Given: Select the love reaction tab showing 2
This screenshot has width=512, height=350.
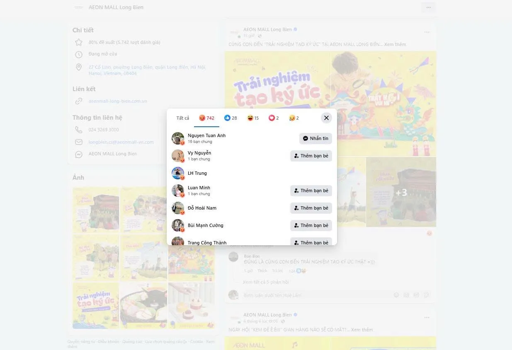Looking at the screenshot, I should click(274, 118).
